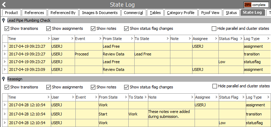Expand the Start to Work transition row
271x127 pixels.
pyautogui.click(x=5, y=114)
